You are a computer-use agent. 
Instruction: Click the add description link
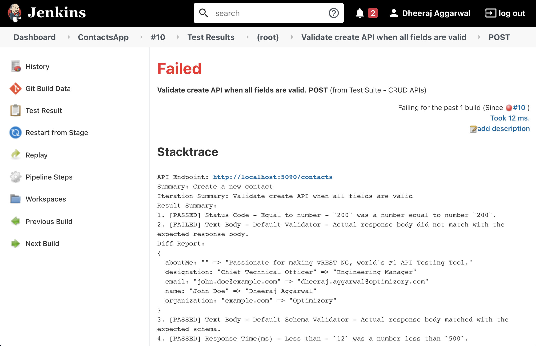(503, 128)
